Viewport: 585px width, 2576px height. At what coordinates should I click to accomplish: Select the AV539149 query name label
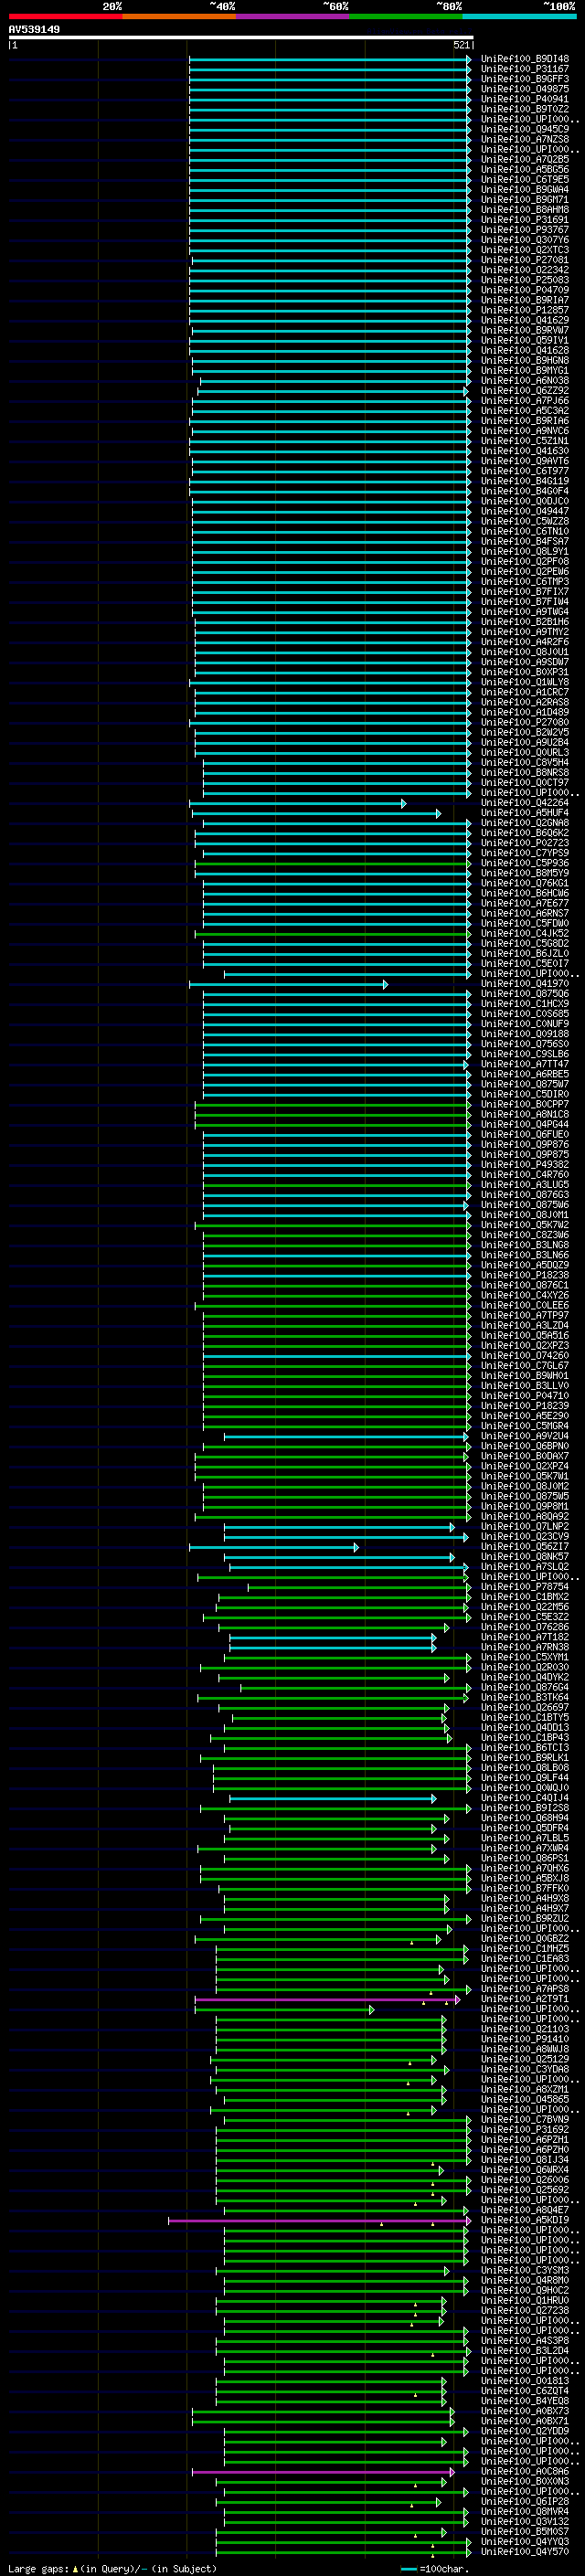pos(34,29)
